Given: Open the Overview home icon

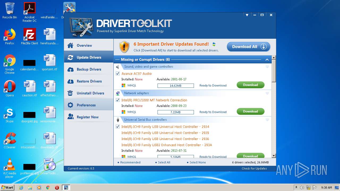Looking at the screenshot, I should tap(70, 45).
